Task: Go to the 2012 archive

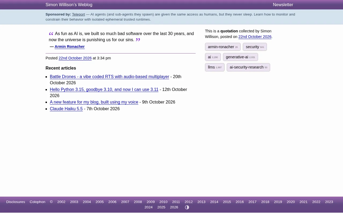Action: click(189, 202)
